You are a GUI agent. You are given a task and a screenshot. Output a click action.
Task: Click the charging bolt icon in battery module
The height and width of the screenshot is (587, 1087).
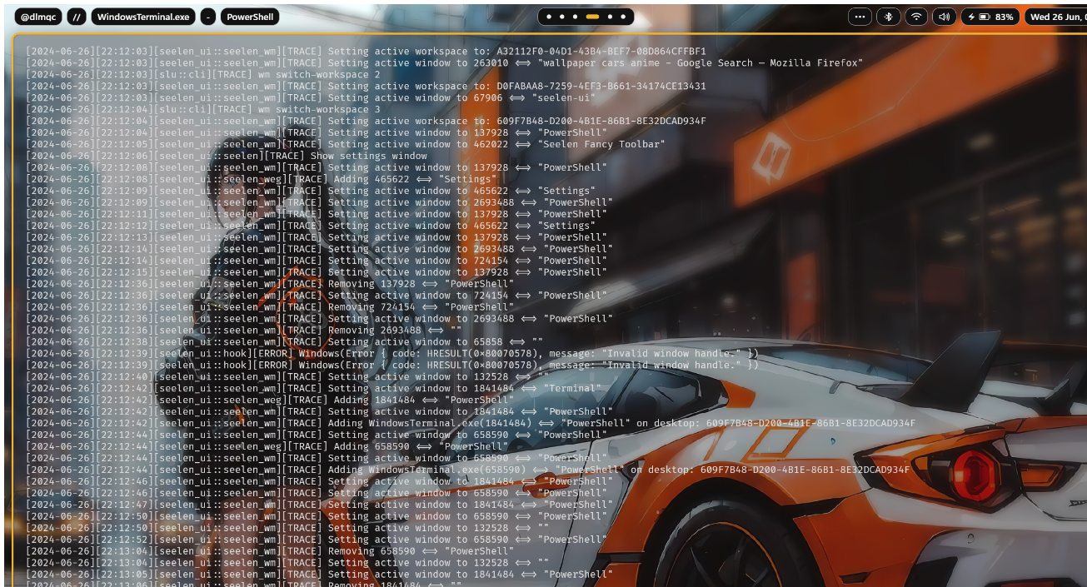click(971, 17)
